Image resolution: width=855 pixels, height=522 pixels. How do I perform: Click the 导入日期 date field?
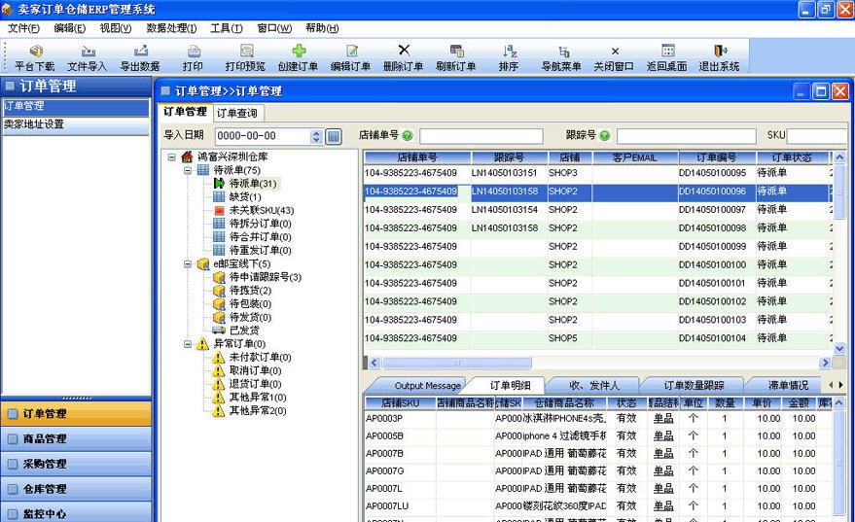(263, 136)
